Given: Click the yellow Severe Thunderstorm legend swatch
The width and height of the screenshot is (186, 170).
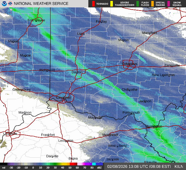Looking at the screenshot, I should tap(112, 4).
